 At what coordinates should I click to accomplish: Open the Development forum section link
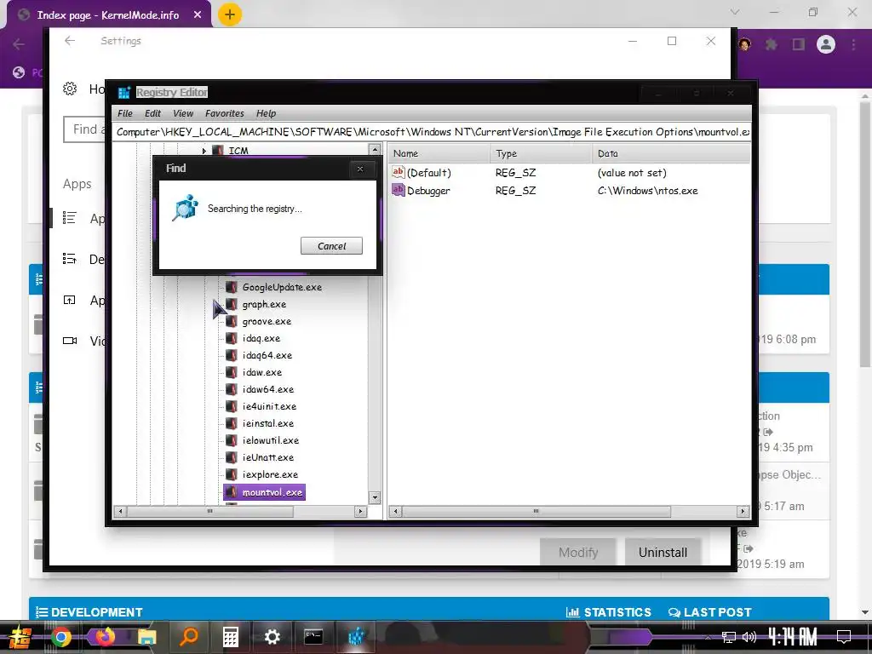click(97, 612)
